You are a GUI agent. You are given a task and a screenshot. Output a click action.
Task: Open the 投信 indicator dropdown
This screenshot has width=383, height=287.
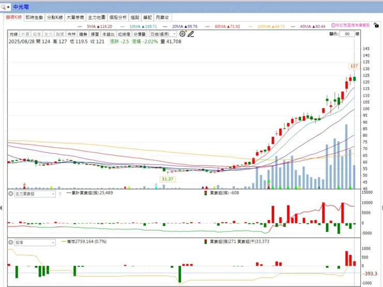(35, 242)
